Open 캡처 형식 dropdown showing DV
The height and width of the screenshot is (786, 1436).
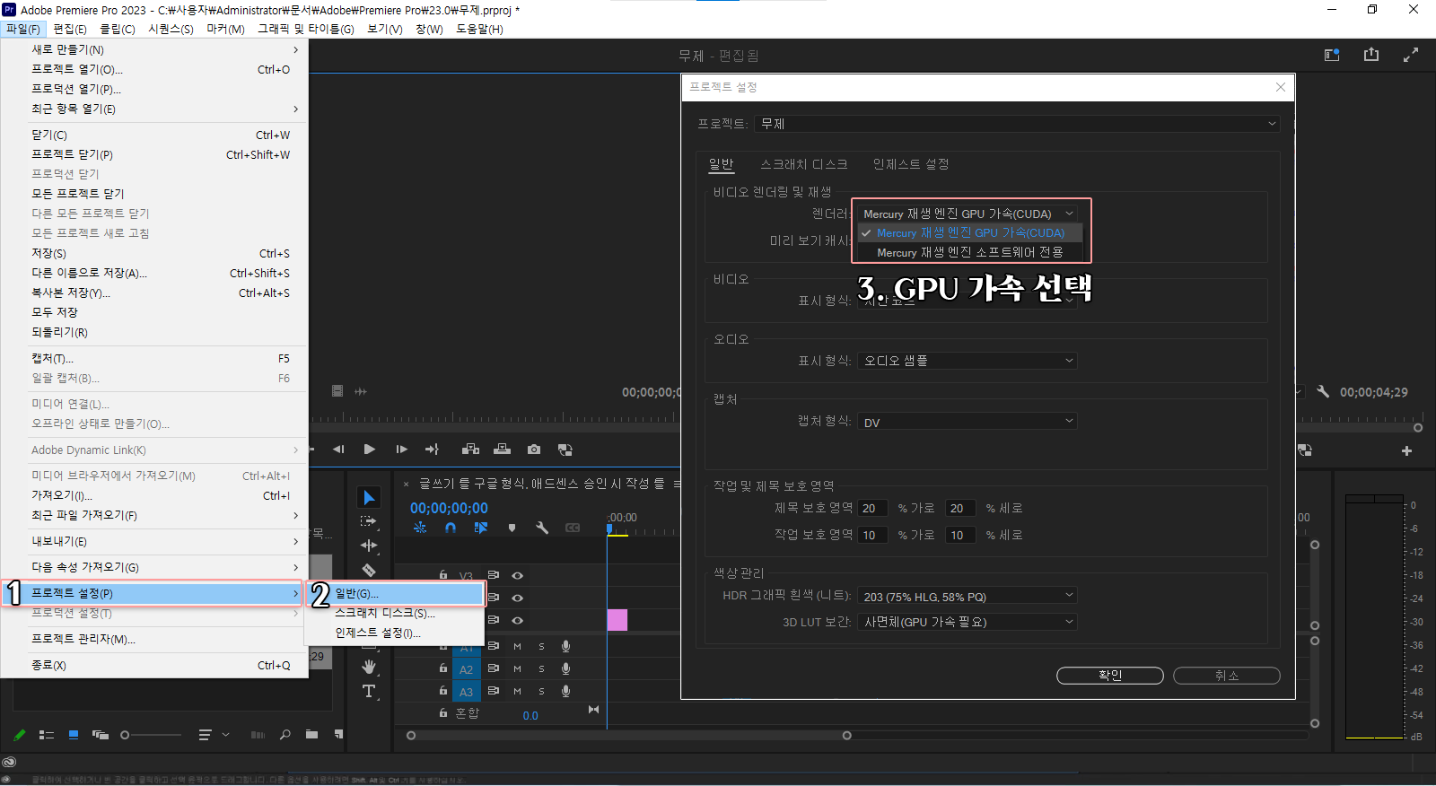(x=968, y=422)
